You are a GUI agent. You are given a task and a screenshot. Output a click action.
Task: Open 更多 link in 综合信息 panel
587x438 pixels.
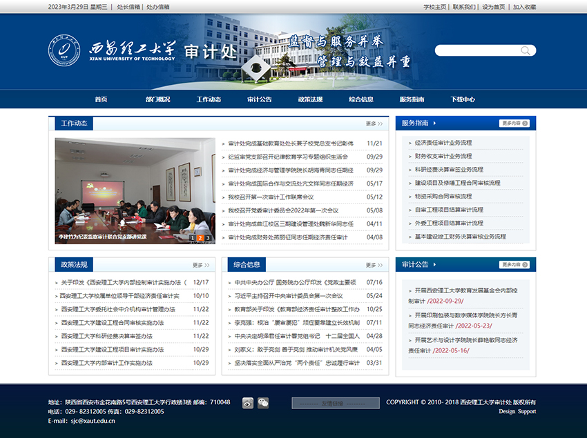pyautogui.click(x=374, y=265)
